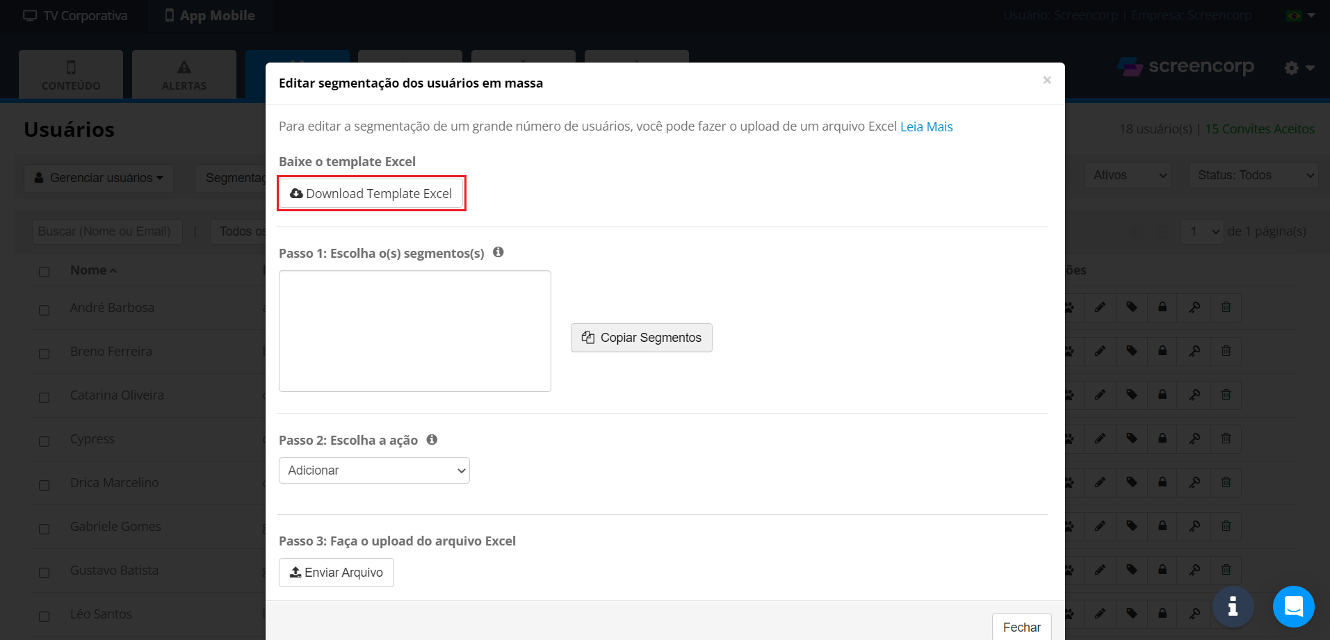The height and width of the screenshot is (640, 1330).
Task: Click the info icon beside Passo 2
Action: pyautogui.click(x=432, y=439)
